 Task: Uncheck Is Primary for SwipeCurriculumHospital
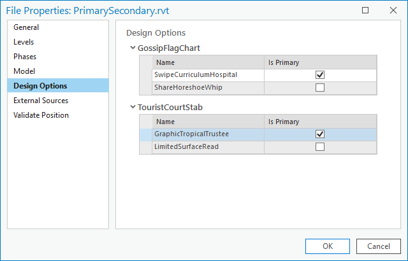pyautogui.click(x=320, y=75)
